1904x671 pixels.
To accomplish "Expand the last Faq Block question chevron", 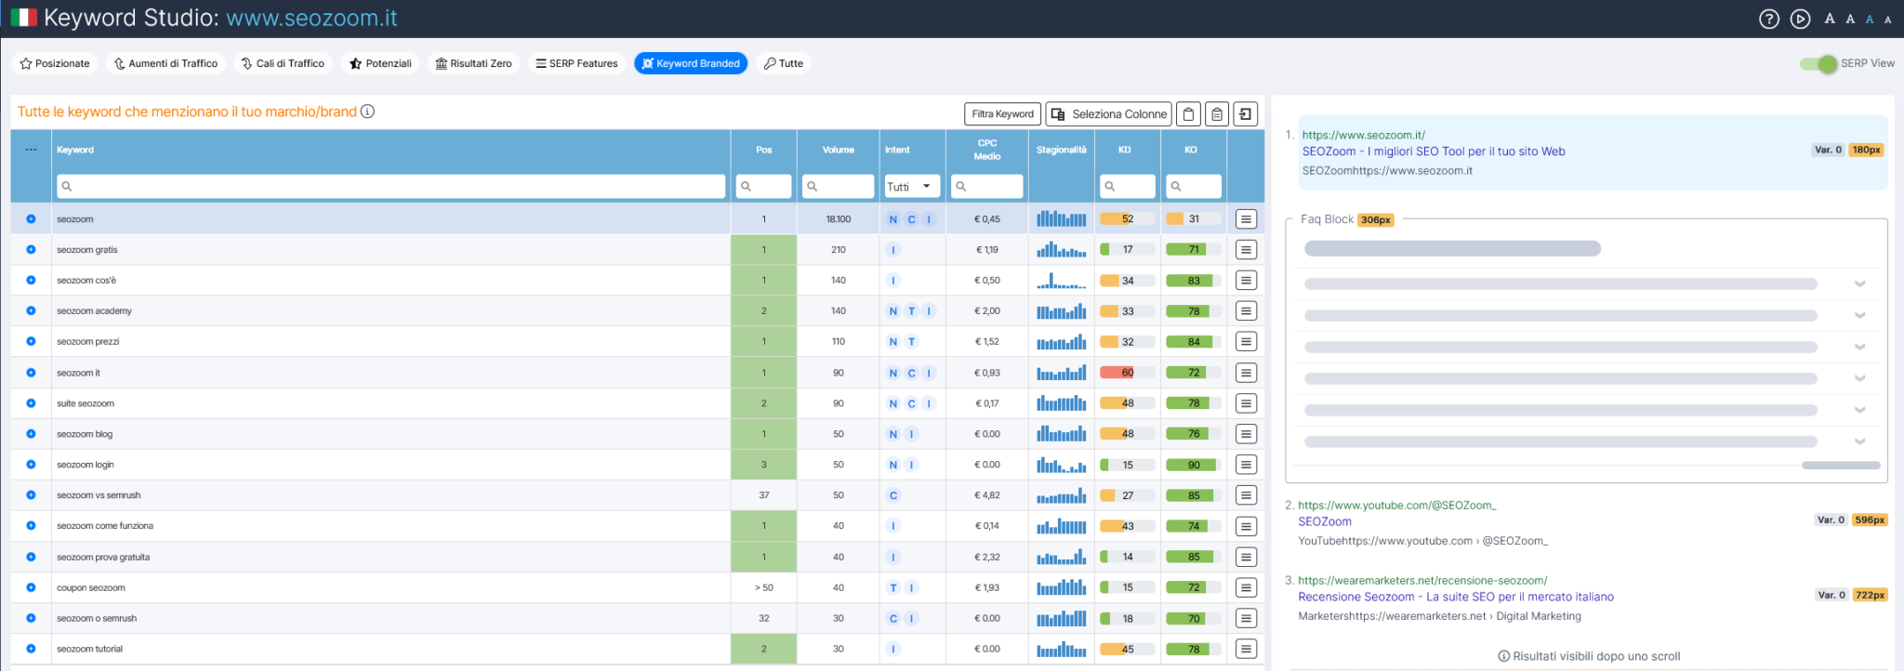I will 1859,441.
